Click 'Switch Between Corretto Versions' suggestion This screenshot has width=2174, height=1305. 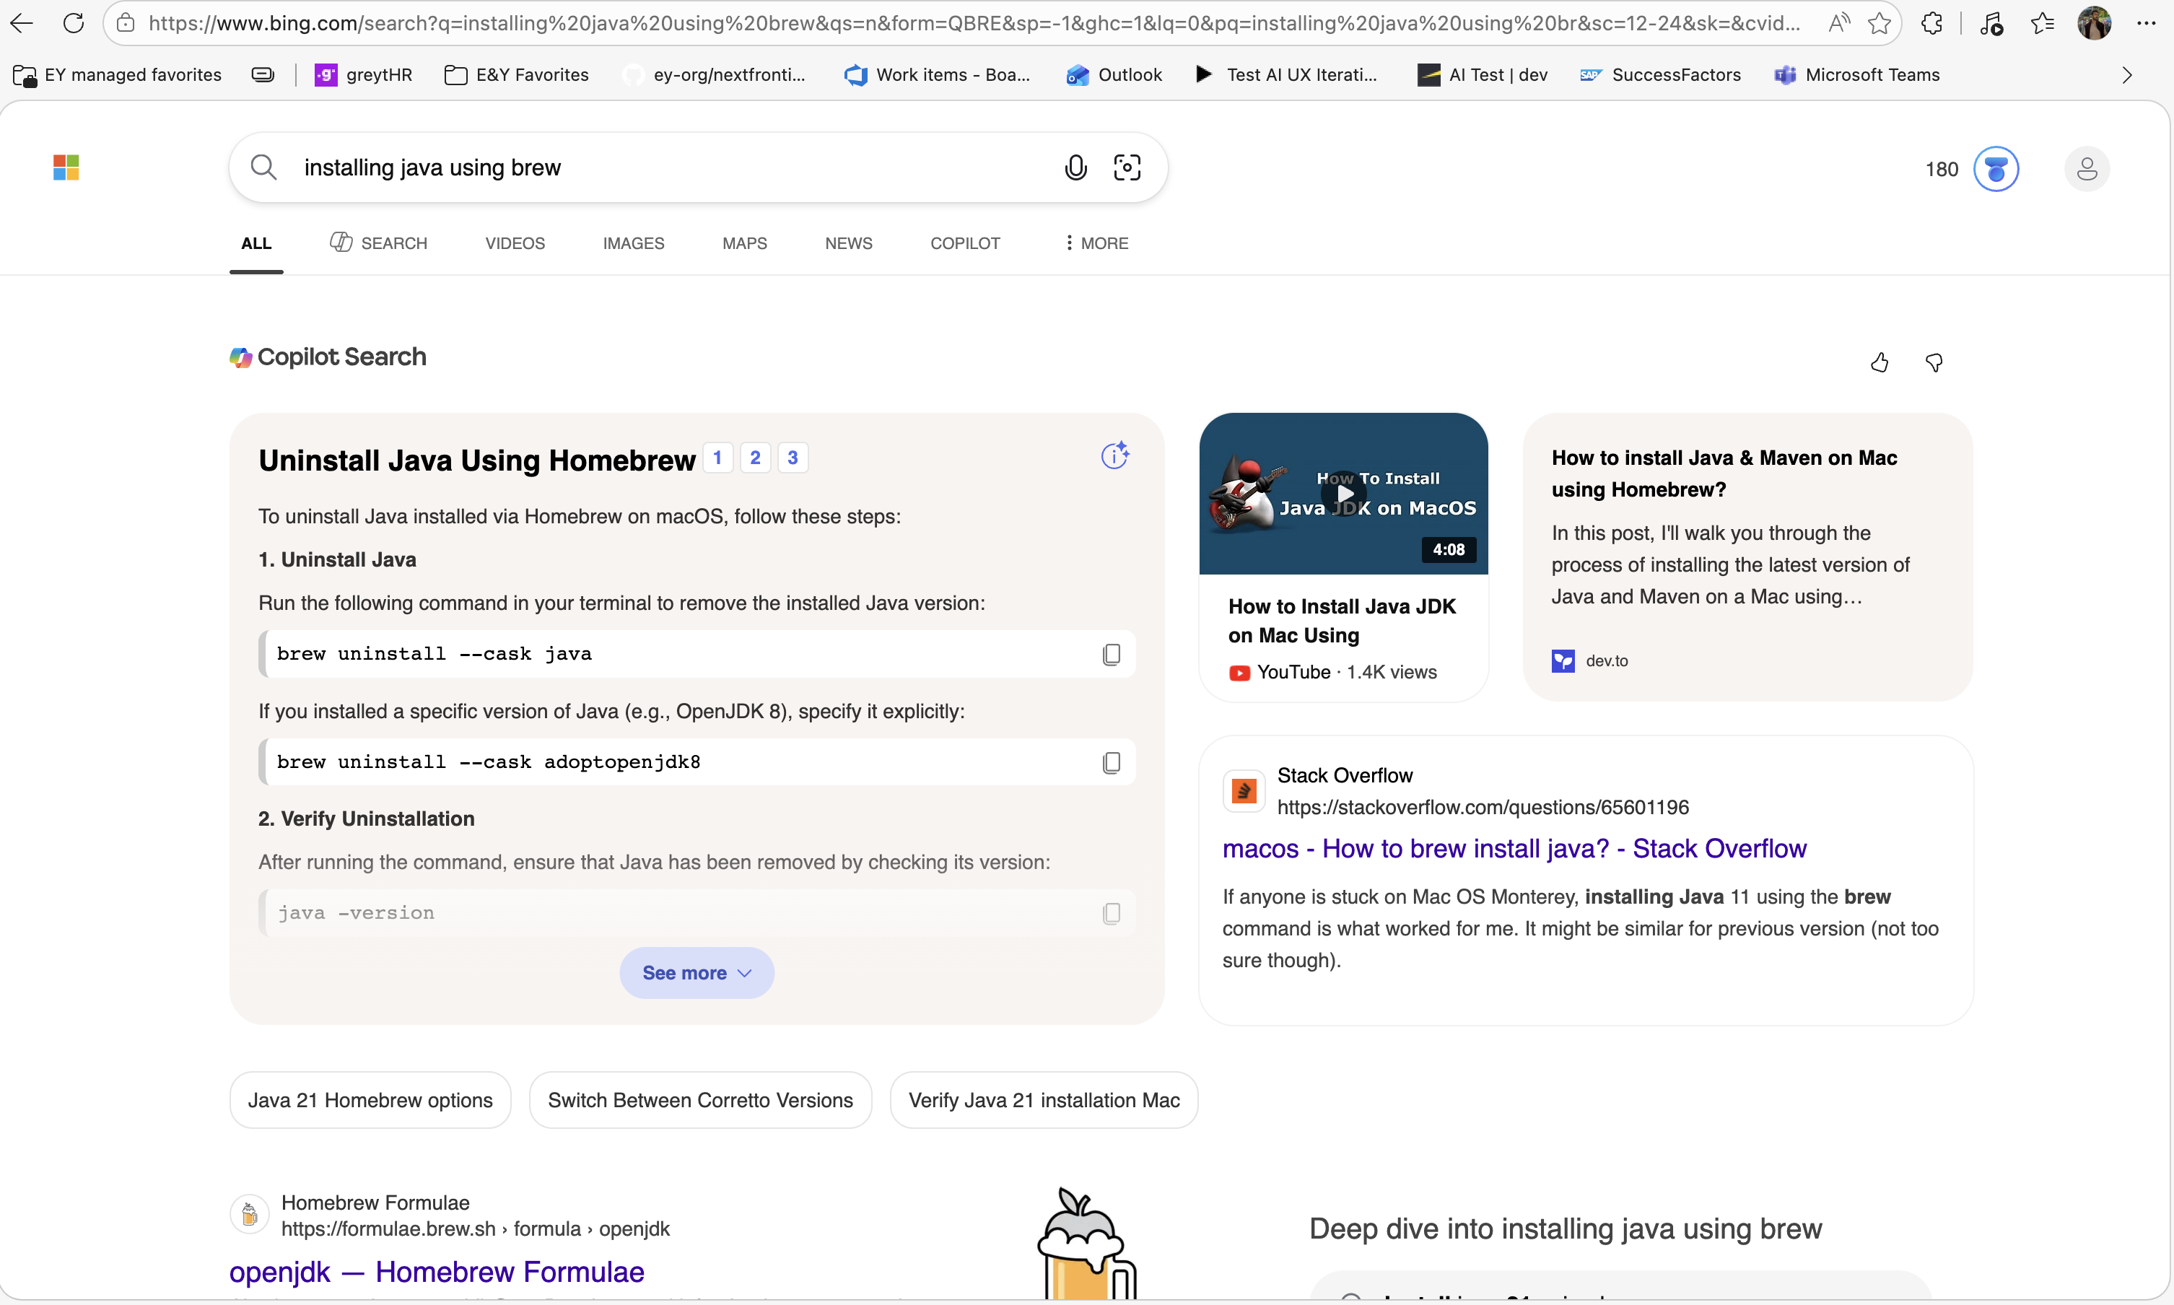(x=701, y=1100)
